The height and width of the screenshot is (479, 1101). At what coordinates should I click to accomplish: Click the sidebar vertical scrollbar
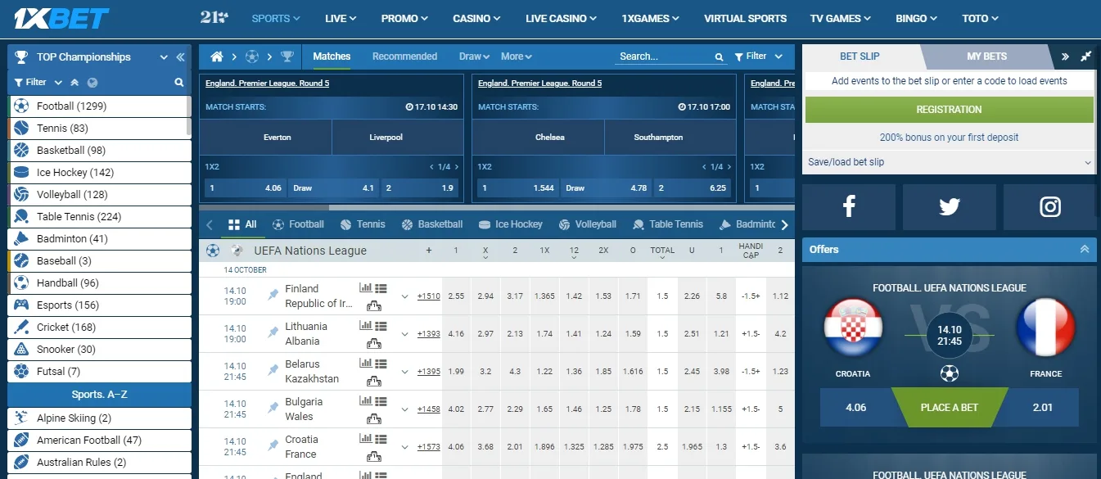[x=189, y=115]
